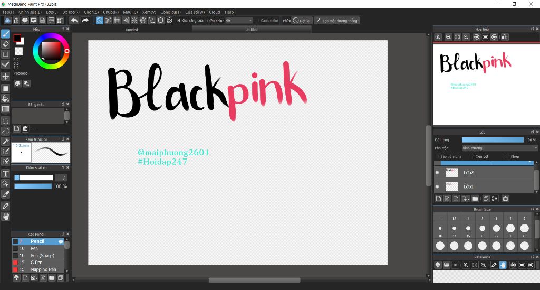Toggle the transparent color swatch
The image size is (540, 290).
[x=18, y=51]
